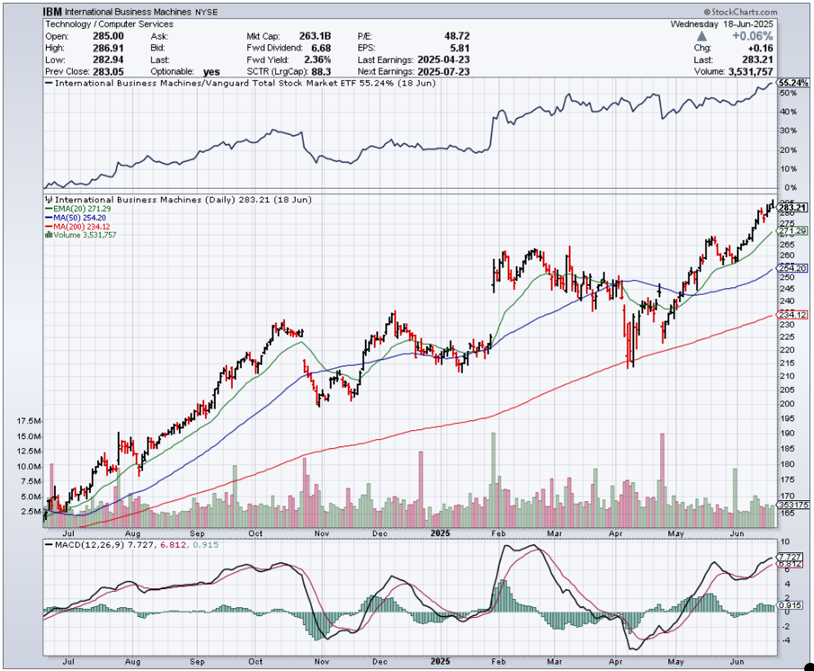Click the header Volume value '3,531,757'

[751, 72]
